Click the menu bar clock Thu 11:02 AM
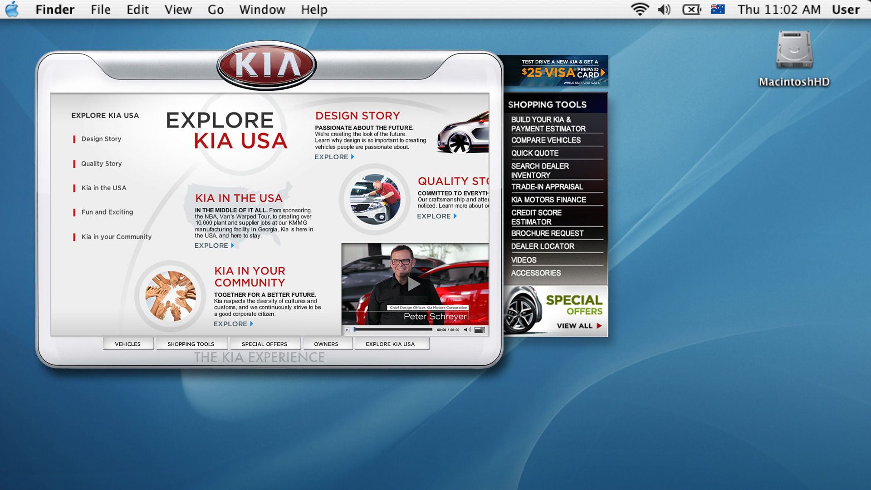Viewport: 871px width, 490px height. coord(779,10)
